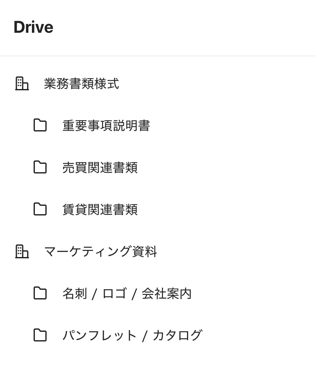
Task: Open the 名刺 / ロゴ / 会社案内 folder label
Action: click(x=127, y=294)
